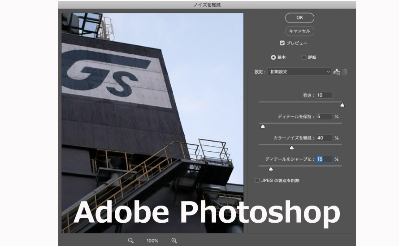Focus the カラーノイズを軽減 percentage field

coord(324,138)
